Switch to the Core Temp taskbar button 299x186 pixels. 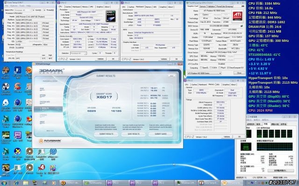pos(208,183)
